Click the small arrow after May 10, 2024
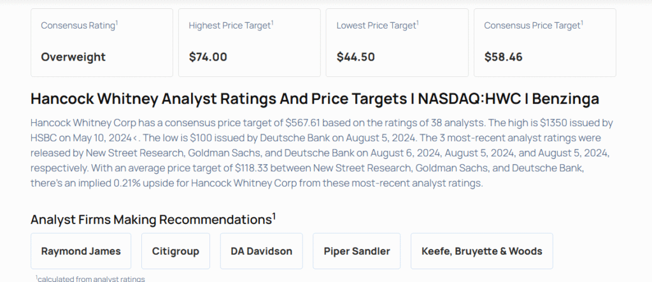 (153, 137)
